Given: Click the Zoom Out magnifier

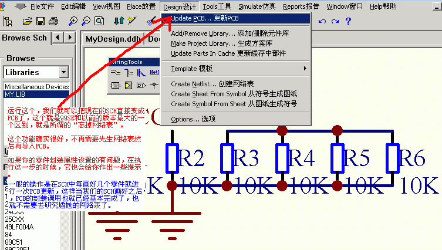Looking at the screenshot, I should [86, 21].
